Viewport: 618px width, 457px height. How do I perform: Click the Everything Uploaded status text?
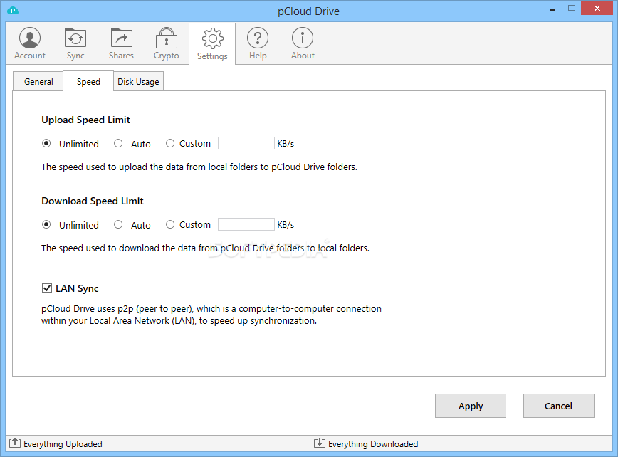click(x=63, y=444)
